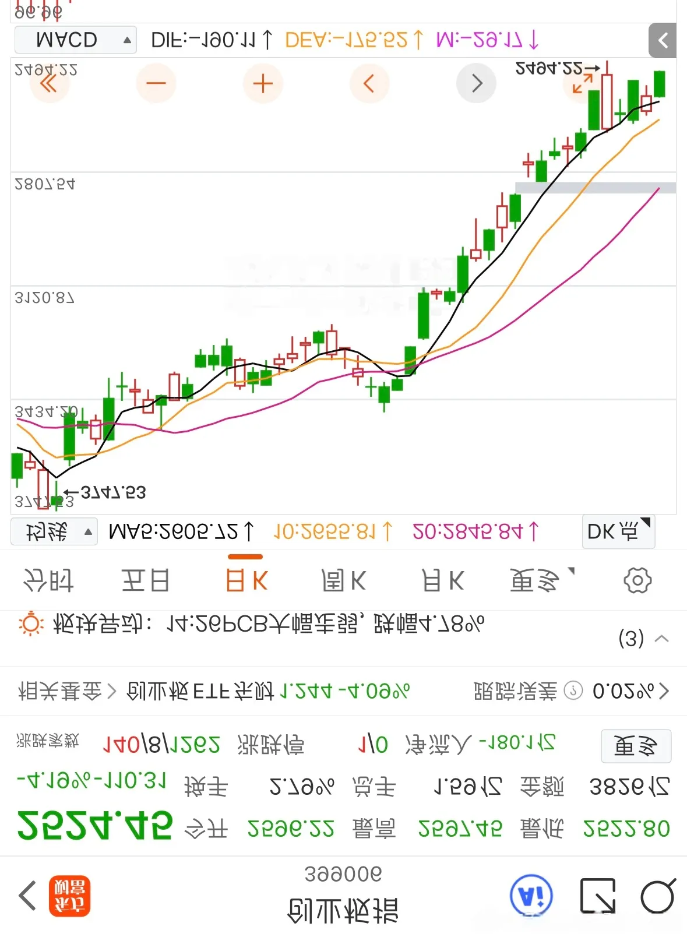
Task: Collapse the side panel with gray arrow tab
Action: (663, 40)
